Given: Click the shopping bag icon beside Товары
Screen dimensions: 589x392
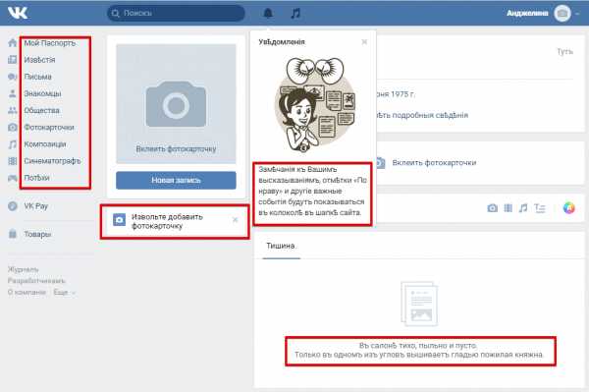Looking at the screenshot, I should (x=13, y=234).
